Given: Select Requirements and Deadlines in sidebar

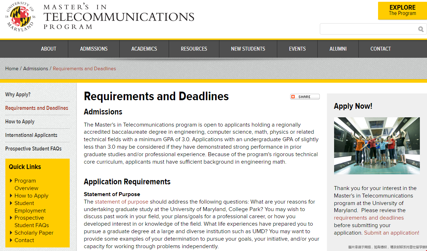Looking at the screenshot, I should coord(36,108).
